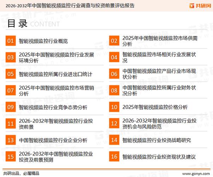
Task: Open 智能视频监控行业竞争态势分析 chapter
Action: (53, 107)
